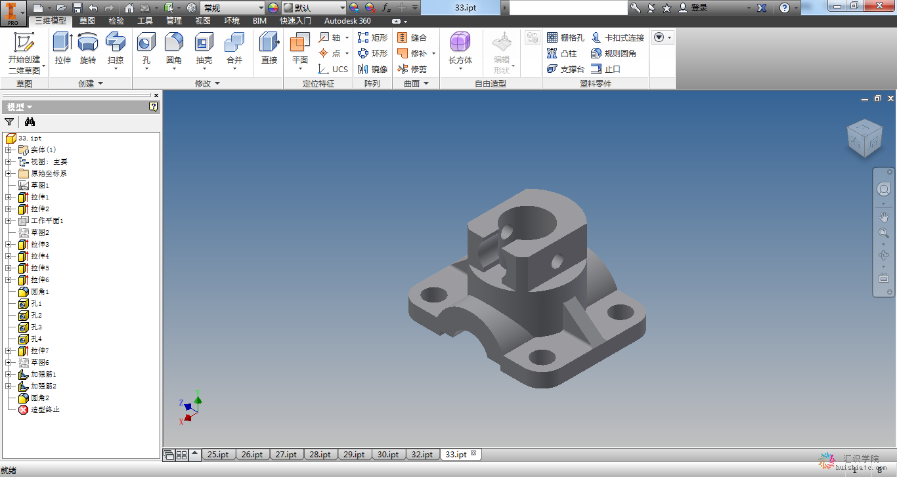Click the UCS tool
The height and width of the screenshot is (477, 897).
[x=333, y=69]
